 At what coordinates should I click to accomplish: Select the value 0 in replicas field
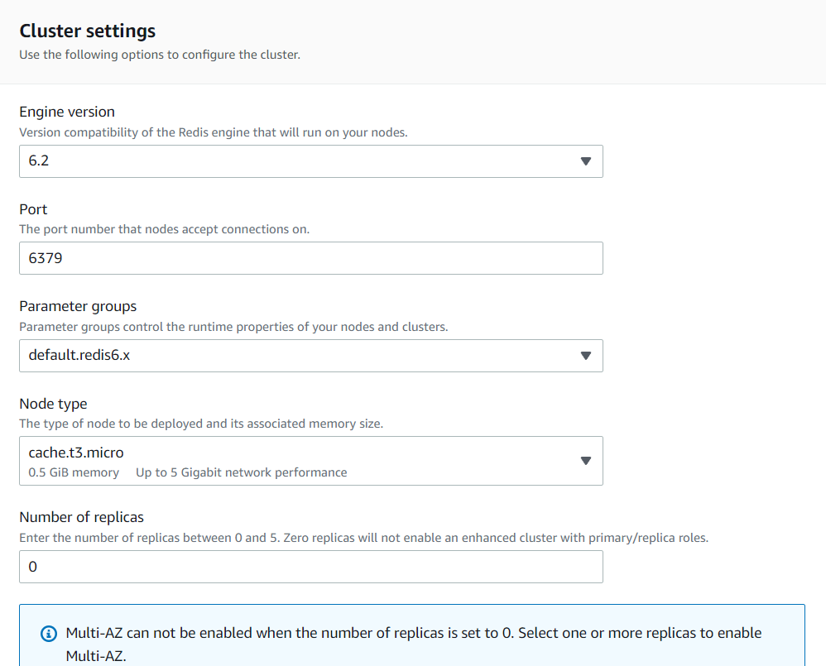pos(31,567)
